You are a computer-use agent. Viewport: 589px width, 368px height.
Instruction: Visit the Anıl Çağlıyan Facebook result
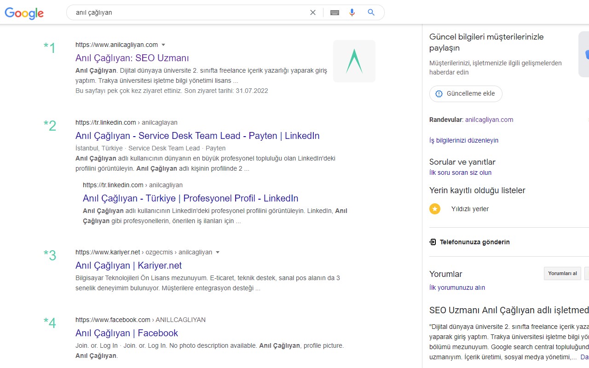click(127, 333)
